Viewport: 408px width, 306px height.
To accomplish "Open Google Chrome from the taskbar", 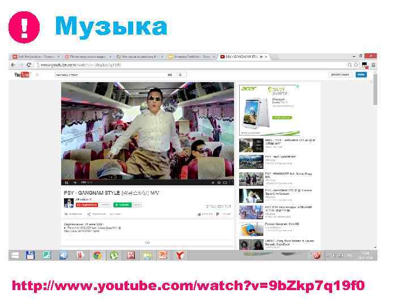I will (97, 256).
